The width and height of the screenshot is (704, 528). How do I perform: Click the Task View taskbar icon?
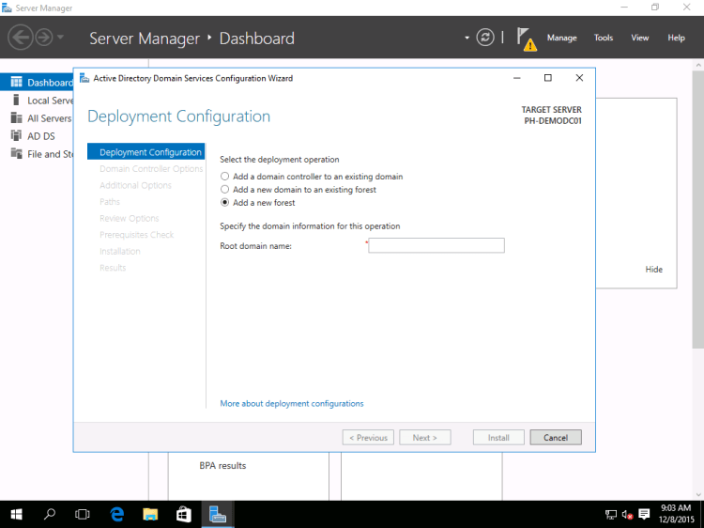click(83, 514)
